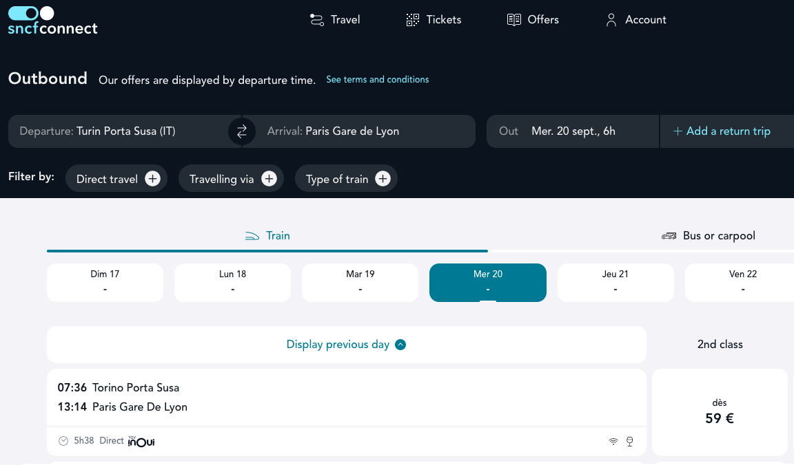Click the train icon in Train tab
The width and height of the screenshot is (794, 465).
[x=252, y=236]
